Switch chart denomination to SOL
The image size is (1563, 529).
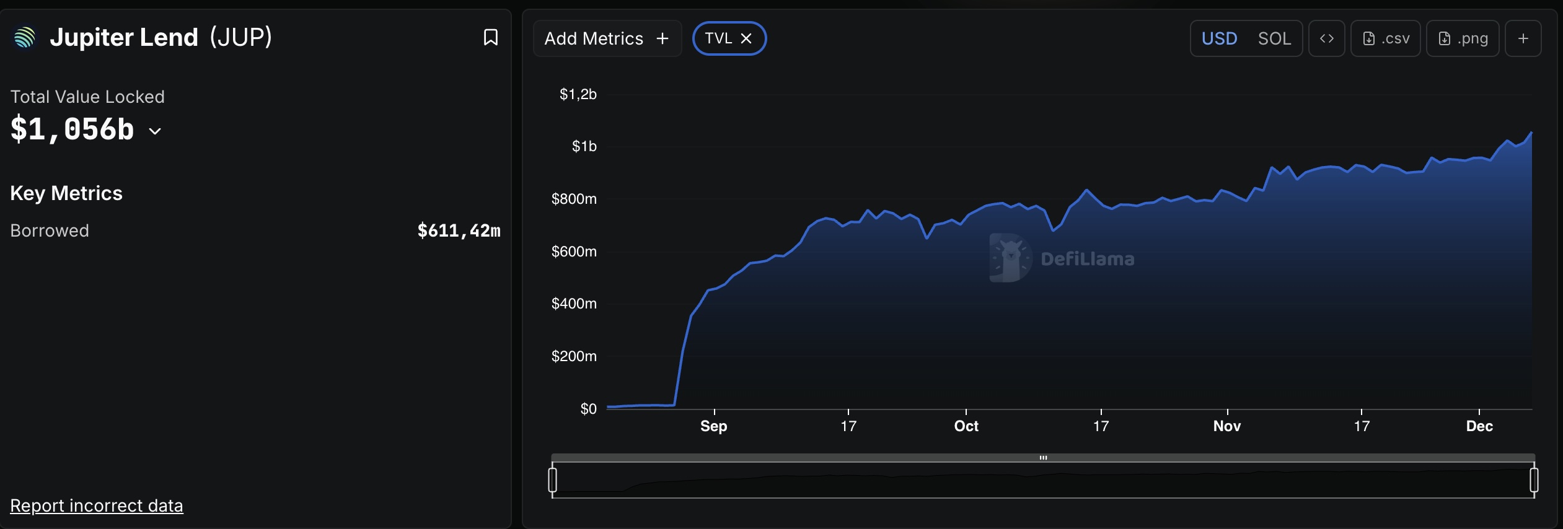pos(1274,38)
